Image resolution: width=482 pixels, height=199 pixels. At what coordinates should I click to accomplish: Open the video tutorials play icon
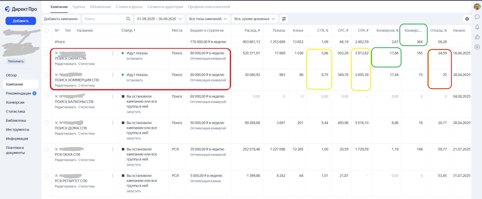coord(477,47)
